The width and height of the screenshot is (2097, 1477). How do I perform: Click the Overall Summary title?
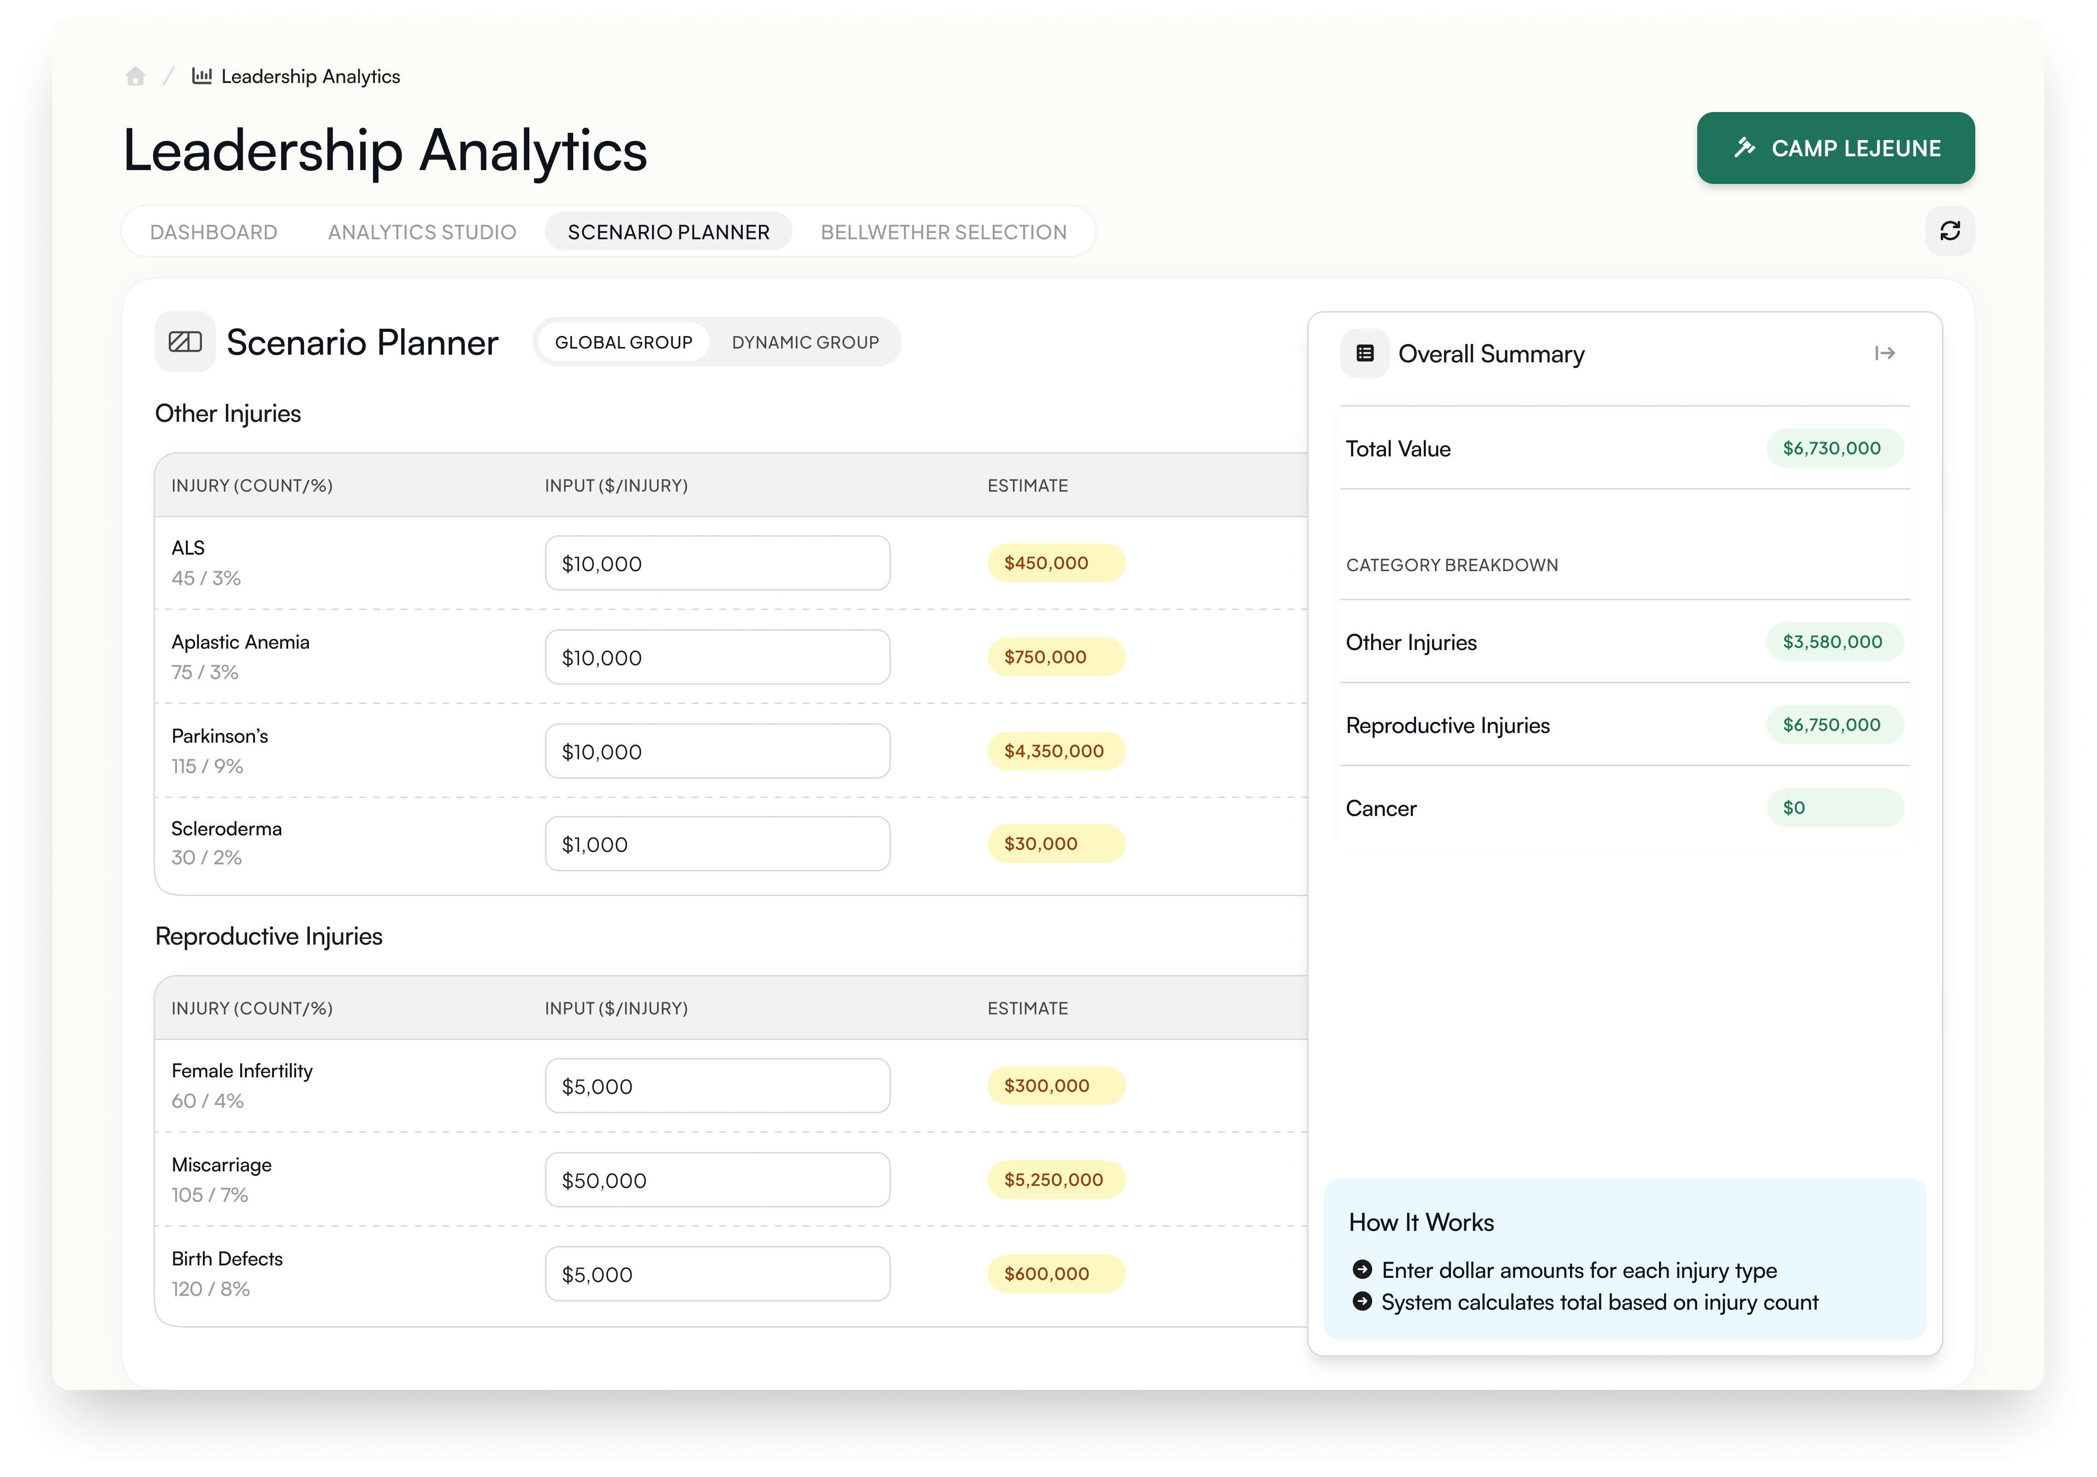click(1492, 354)
